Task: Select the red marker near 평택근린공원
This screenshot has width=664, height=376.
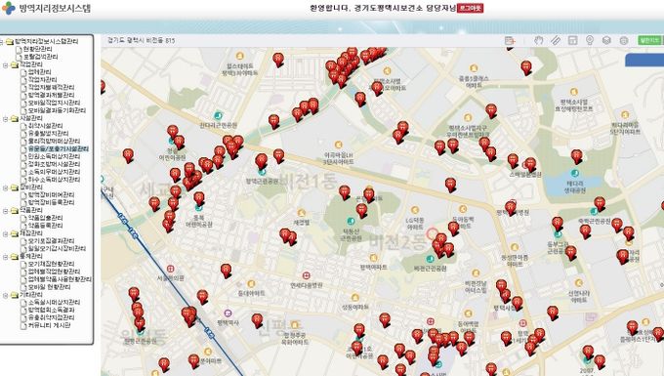Action: pos(262,161)
